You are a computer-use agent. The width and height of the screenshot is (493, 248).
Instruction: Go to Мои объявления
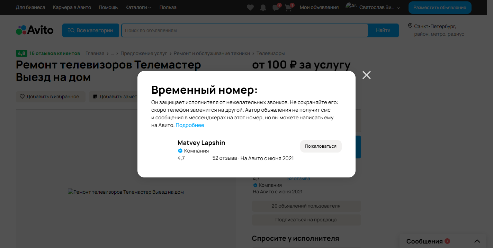(x=319, y=7)
